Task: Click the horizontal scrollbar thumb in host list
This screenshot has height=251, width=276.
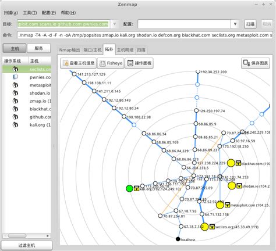Action: tap(17, 236)
